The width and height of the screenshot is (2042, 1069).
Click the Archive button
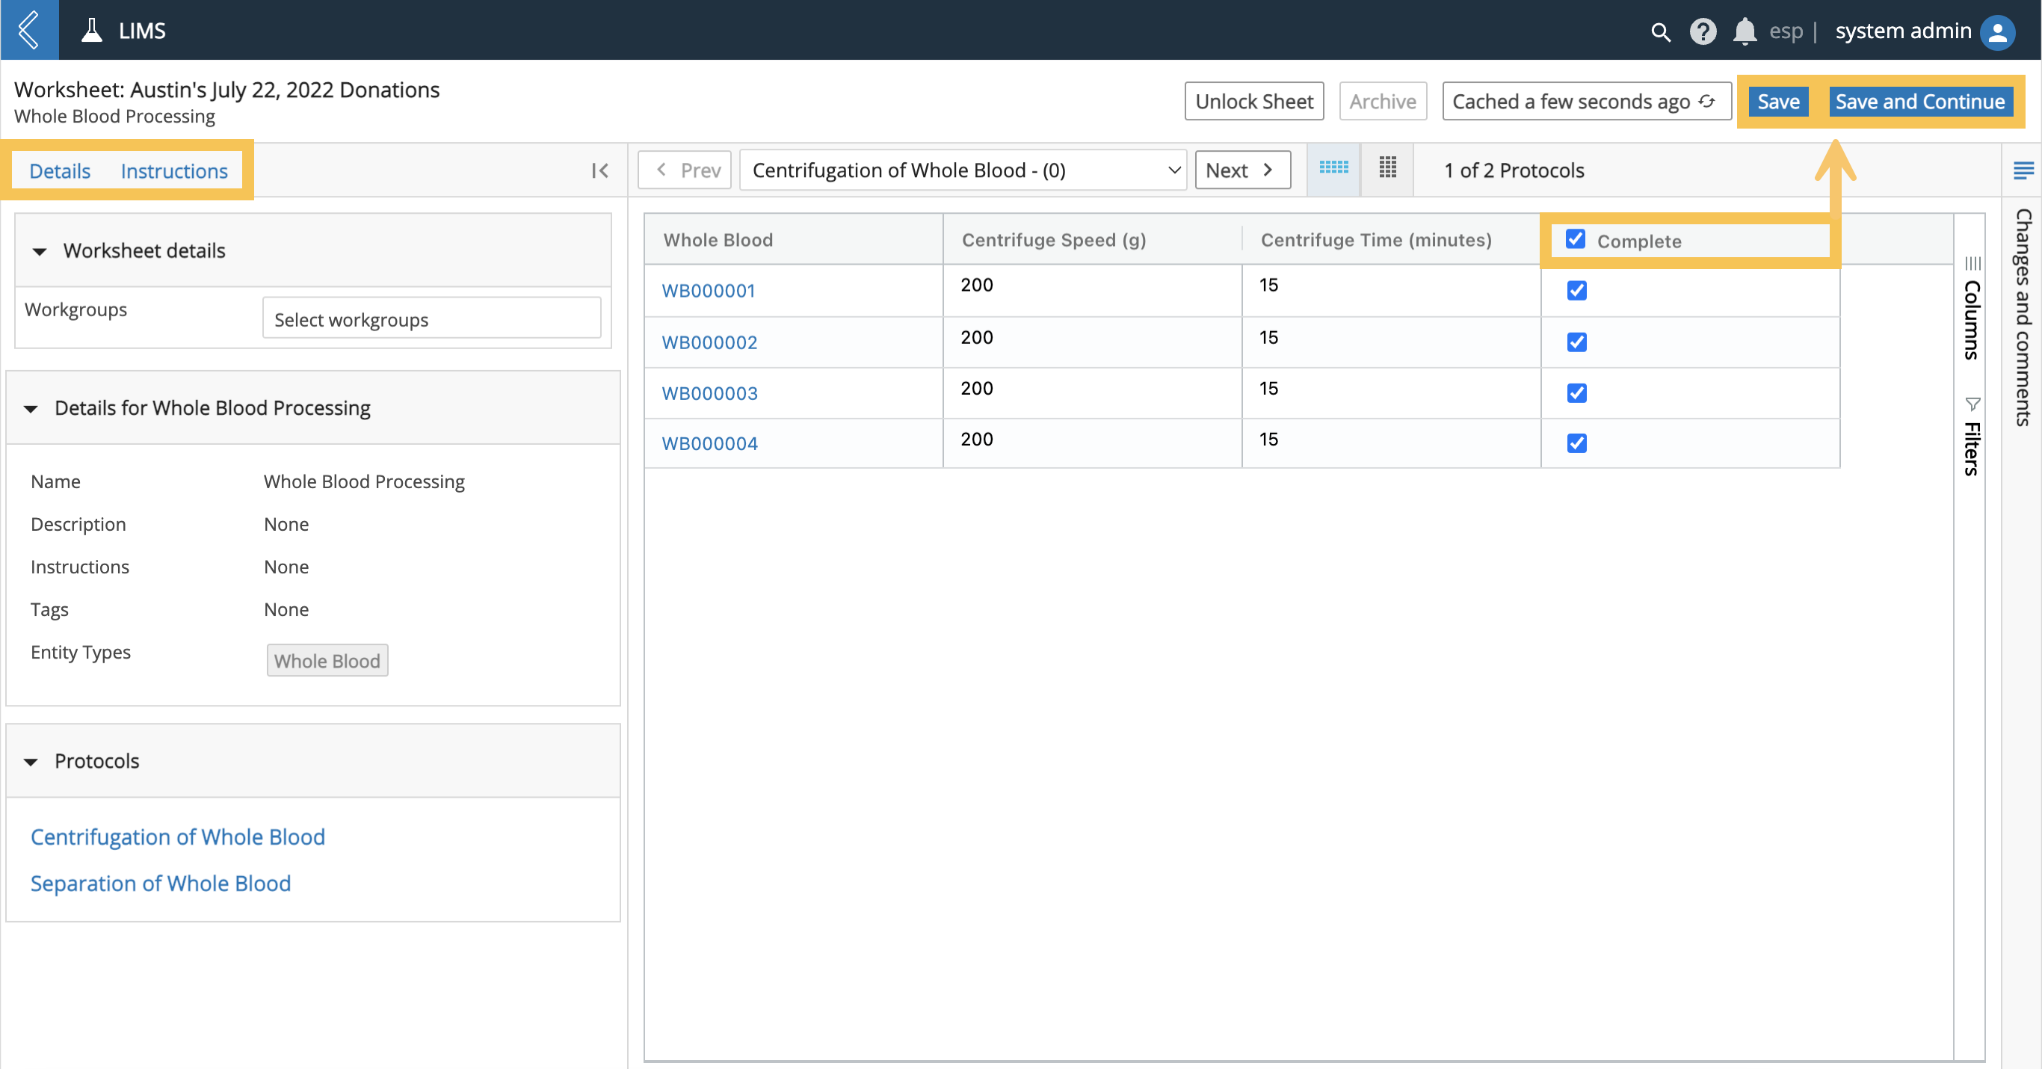tap(1383, 102)
